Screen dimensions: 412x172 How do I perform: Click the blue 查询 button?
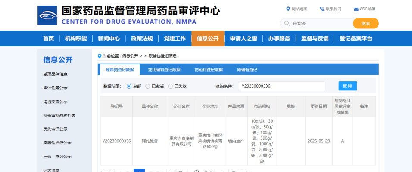[x=347, y=86]
